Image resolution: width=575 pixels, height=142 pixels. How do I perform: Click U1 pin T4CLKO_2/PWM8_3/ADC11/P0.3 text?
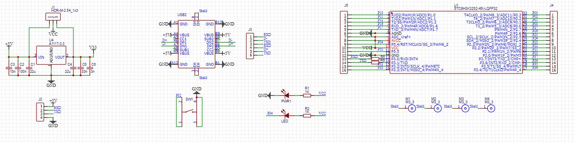[x=493, y=15]
